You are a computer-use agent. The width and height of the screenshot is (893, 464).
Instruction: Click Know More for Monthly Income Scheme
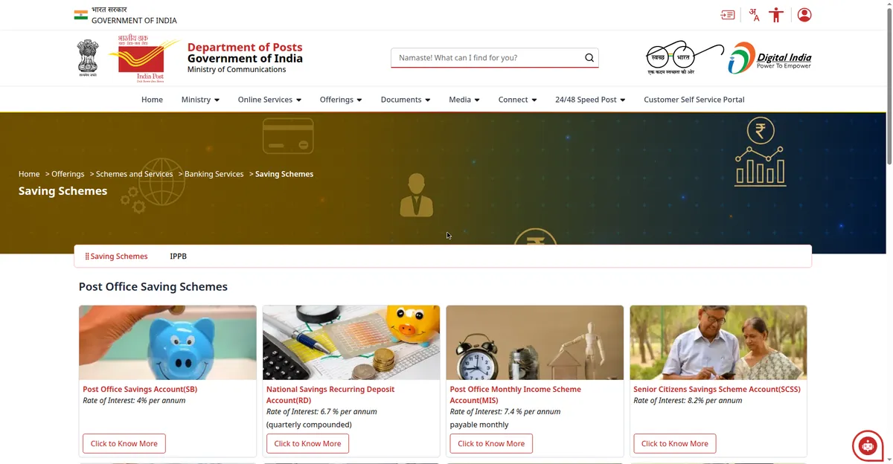pos(491,444)
